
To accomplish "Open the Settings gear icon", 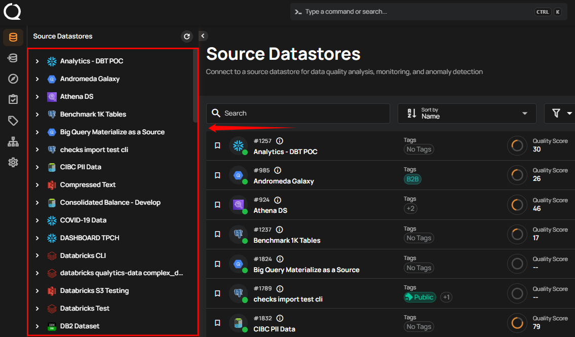I will tap(13, 162).
